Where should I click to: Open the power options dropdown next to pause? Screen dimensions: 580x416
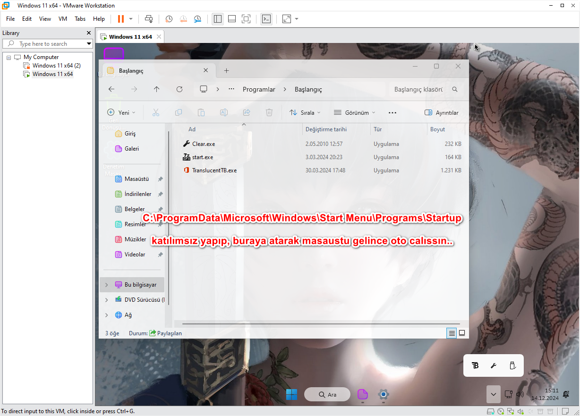click(131, 19)
